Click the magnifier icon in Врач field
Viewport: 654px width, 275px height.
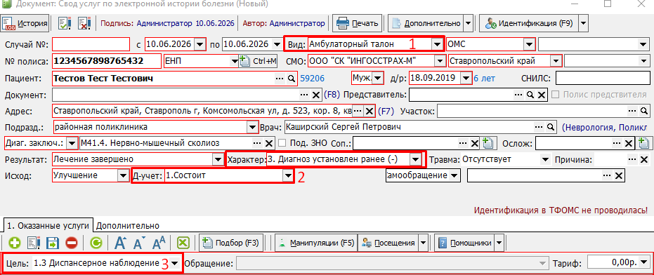tap(551, 127)
